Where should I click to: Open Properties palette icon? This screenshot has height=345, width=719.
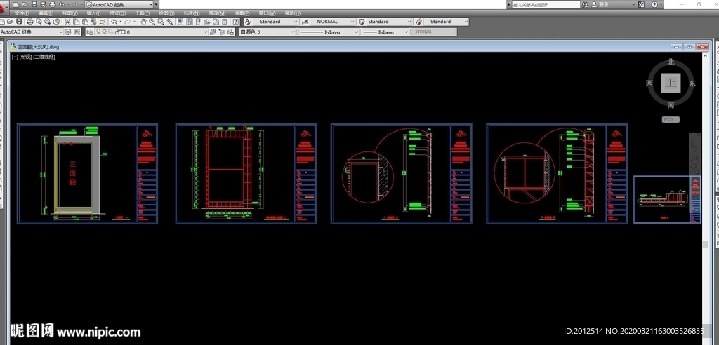pos(180,22)
